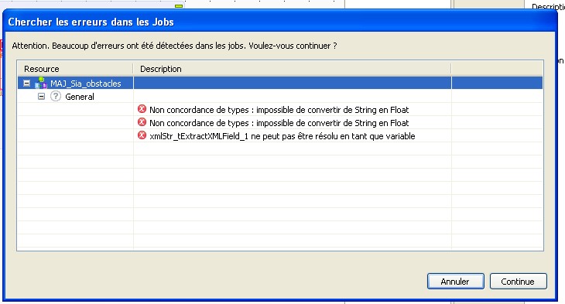Collapse the General tree node
Image resolution: width=565 pixels, height=304 pixels.
click(x=42, y=97)
